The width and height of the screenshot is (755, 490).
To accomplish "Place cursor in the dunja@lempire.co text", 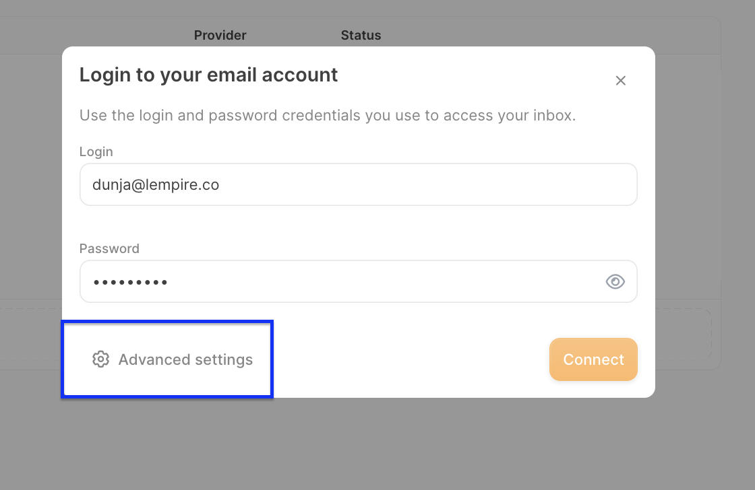I will (x=156, y=184).
